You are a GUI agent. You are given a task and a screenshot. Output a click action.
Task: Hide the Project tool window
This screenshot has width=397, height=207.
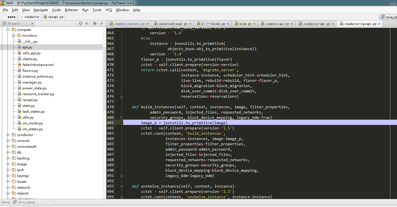[x=103, y=23]
